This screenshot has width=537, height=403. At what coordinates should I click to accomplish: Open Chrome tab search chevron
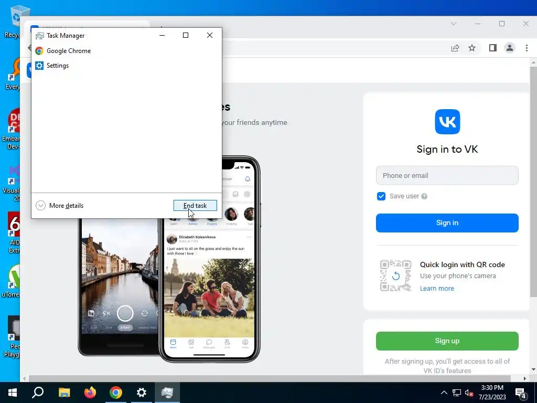(454, 24)
